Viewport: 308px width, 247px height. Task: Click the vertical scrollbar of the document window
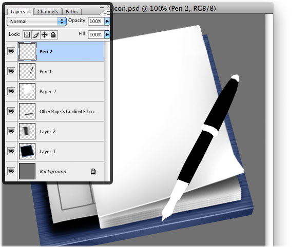click(x=269, y=129)
